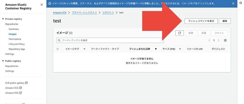Click the test repository title

57,21
